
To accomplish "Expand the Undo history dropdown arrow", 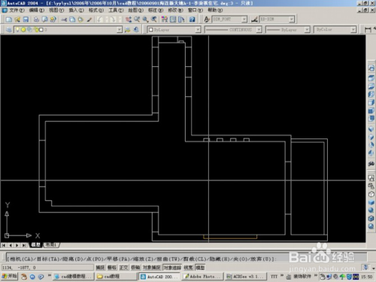I will coord(106,20).
